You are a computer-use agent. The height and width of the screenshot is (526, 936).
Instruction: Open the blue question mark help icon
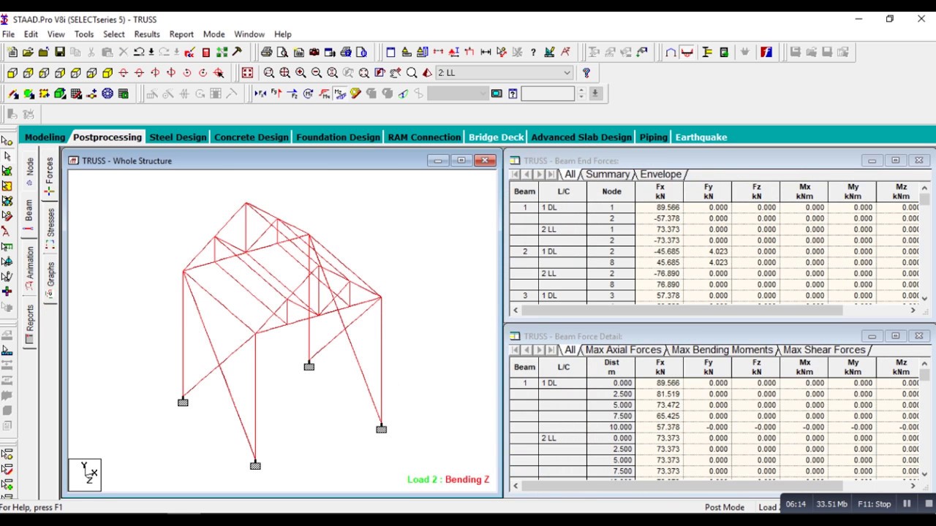coord(586,72)
